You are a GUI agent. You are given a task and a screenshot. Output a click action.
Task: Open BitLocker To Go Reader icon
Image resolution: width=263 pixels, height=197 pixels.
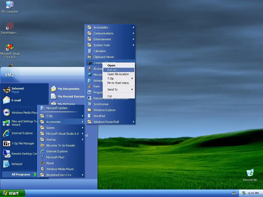(x=42, y=145)
